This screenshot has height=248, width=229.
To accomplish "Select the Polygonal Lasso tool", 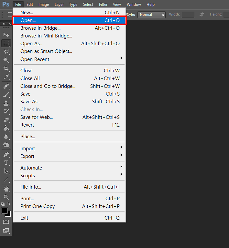I will 6,52.
